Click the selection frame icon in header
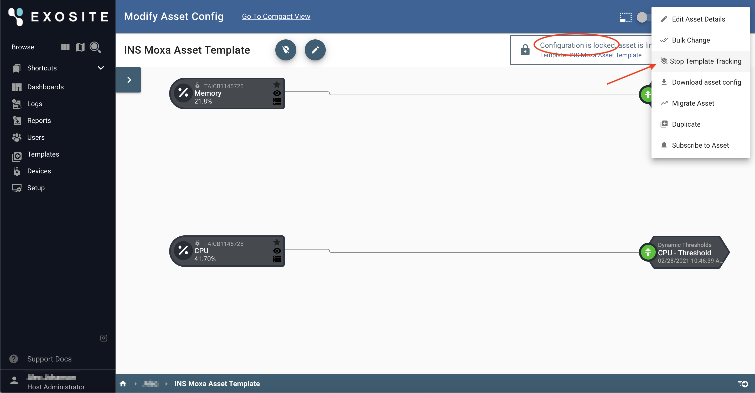Image resolution: width=755 pixels, height=393 pixels. [625, 17]
